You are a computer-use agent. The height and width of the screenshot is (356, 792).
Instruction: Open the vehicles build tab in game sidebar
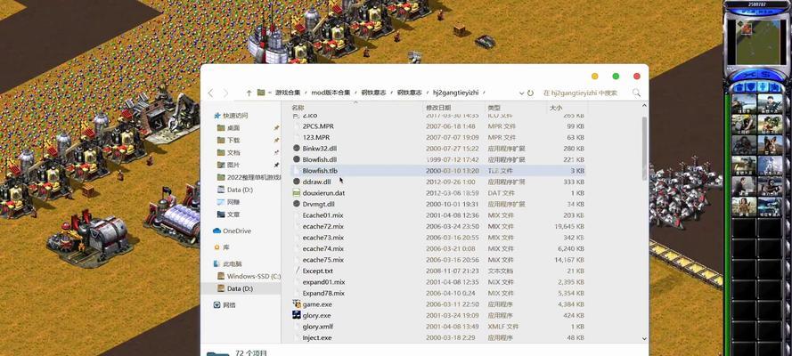click(776, 87)
